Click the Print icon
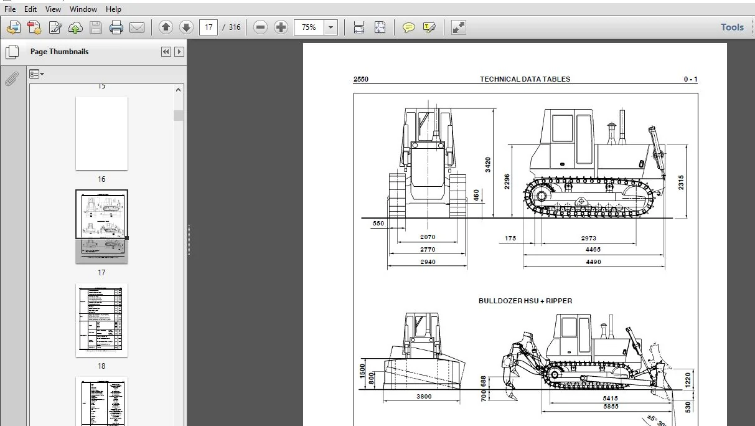Screen dimensions: 755x426 116,27
